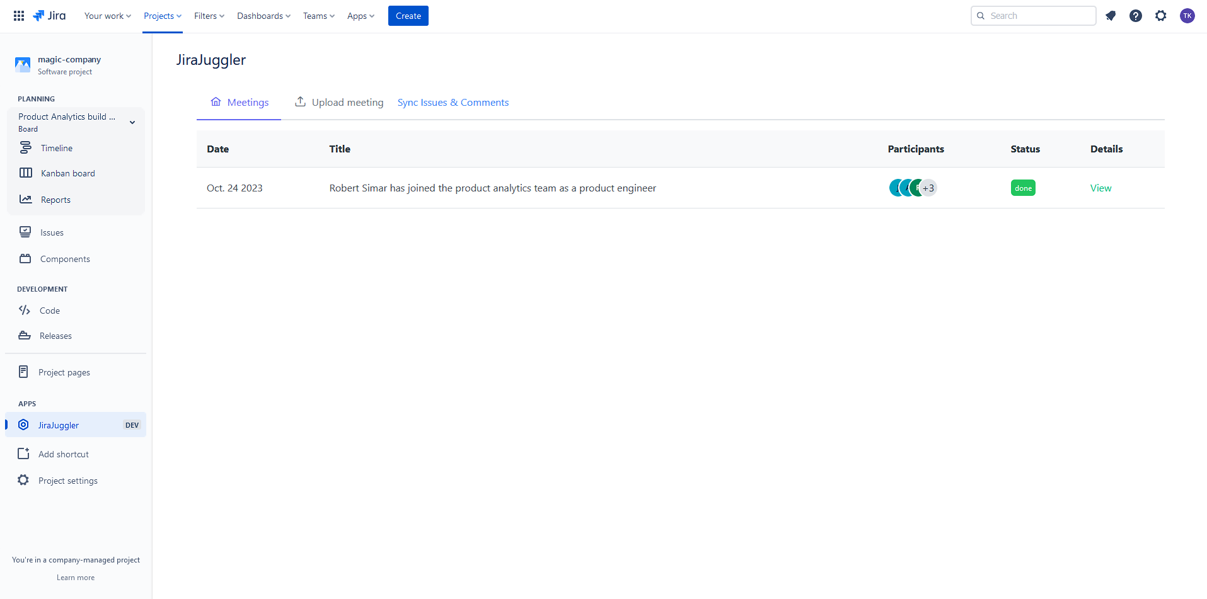Image resolution: width=1207 pixels, height=599 pixels.
Task: Switch to the Meetings tab
Action: [x=239, y=102]
